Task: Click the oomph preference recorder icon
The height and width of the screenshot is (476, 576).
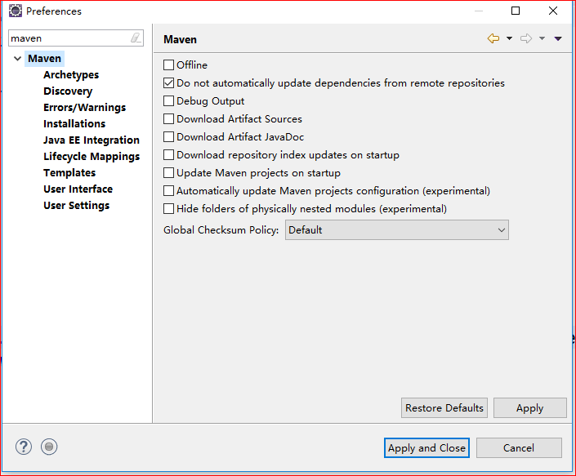Action: (49, 447)
